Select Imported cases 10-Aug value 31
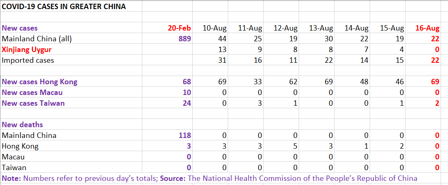Image resolution: width=448 pixels, height=185 pixels. [x=222, y=60]
